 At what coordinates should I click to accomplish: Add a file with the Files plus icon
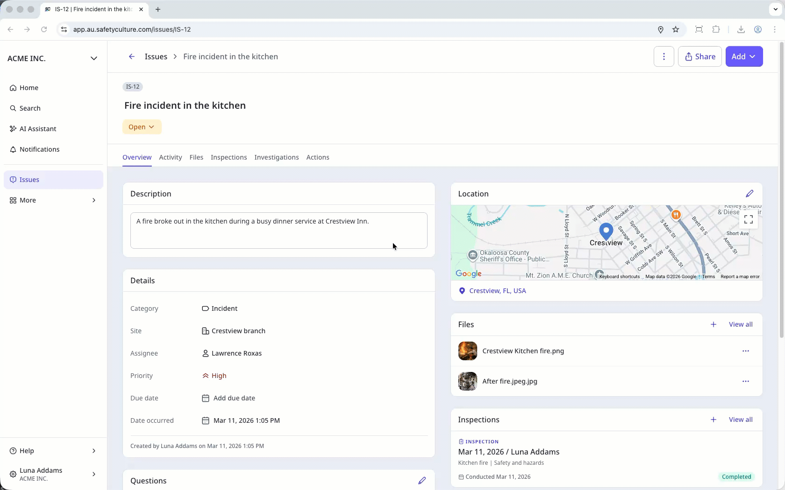714,324
